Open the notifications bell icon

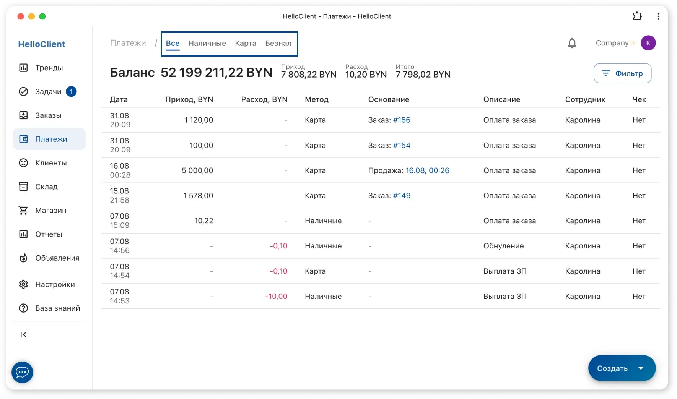[572, 43]
